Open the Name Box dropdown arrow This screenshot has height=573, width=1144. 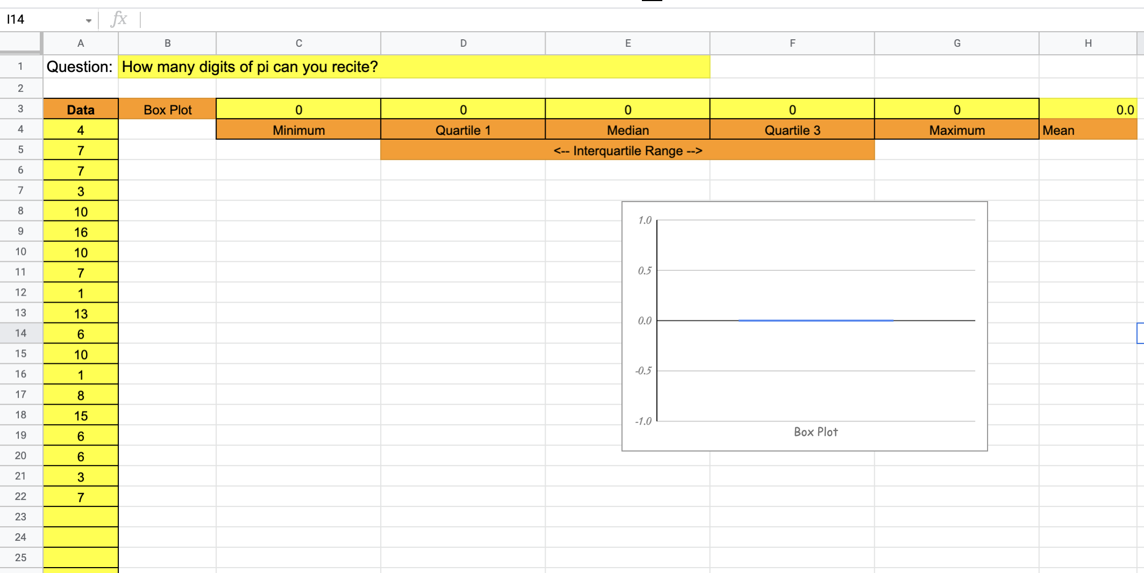88,20
